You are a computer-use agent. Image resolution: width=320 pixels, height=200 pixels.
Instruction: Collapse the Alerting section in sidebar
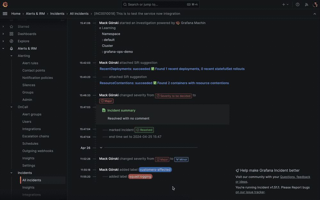12,56
